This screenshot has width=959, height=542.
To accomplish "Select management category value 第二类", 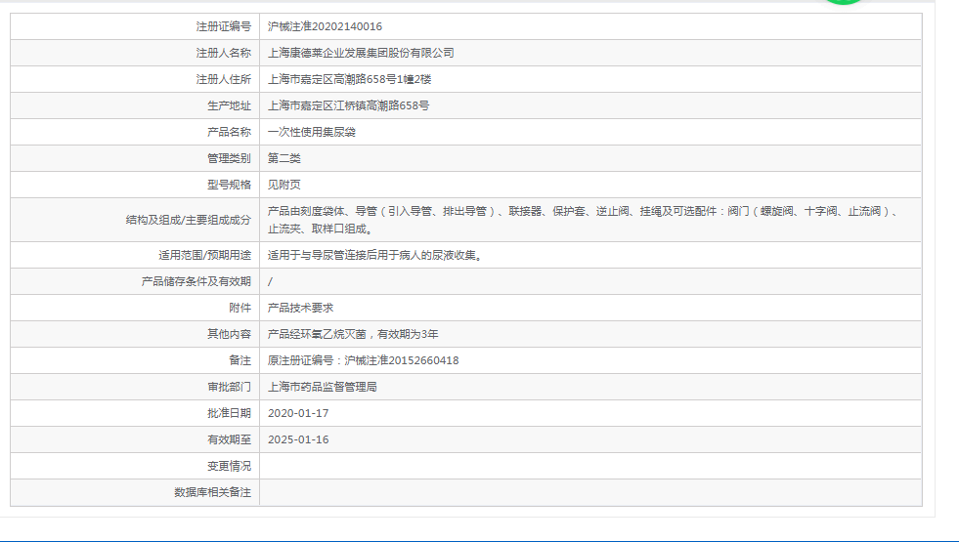I will pyautogui.click(x=283, y=158).
